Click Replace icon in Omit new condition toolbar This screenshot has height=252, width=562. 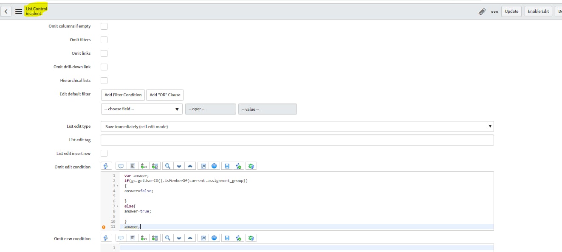(144, 238)
